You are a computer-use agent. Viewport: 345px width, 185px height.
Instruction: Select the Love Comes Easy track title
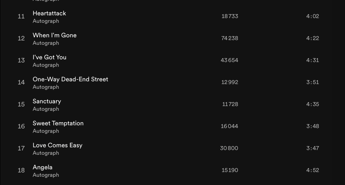[x=57, y=145]
